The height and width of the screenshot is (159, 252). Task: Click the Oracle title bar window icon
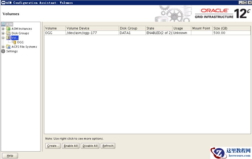[x=3, y=3]
